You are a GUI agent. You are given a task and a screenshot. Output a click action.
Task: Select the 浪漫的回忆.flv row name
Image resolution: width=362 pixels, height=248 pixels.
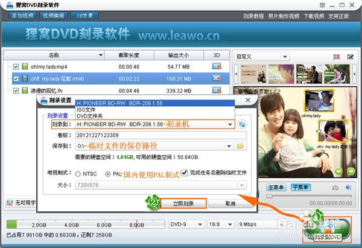[46, 91]
